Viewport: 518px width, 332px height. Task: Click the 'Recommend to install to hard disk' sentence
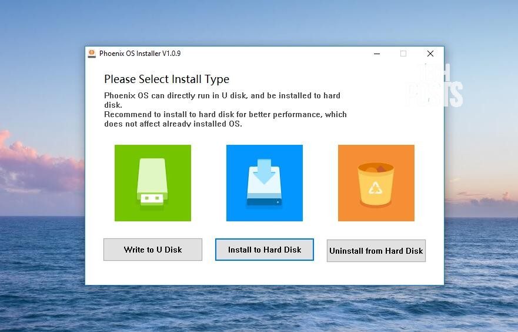(225, 119)
